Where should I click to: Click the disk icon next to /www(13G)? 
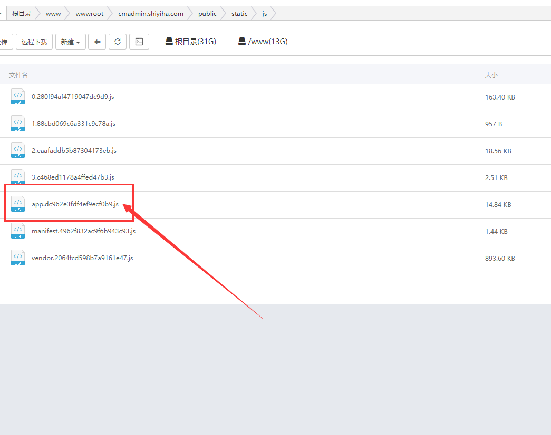(242, 42)
